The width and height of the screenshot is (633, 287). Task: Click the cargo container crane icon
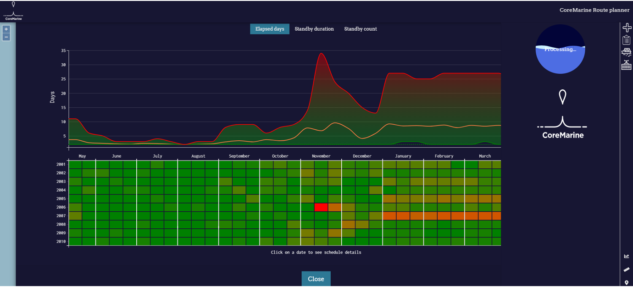click(627, 65)
